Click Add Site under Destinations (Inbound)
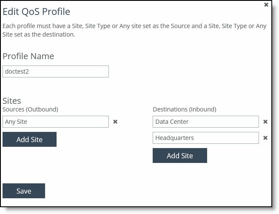 coord(180,155)
